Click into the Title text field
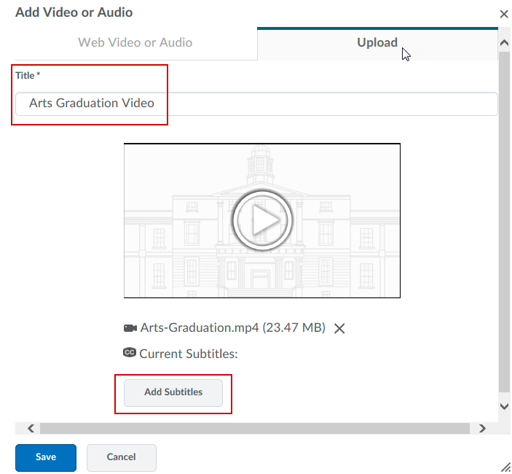Viewport: 512px width, 474px height. [x=291, y=104]
